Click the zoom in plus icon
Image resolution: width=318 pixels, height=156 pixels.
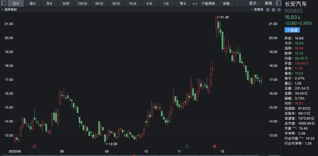click(268, 10)
